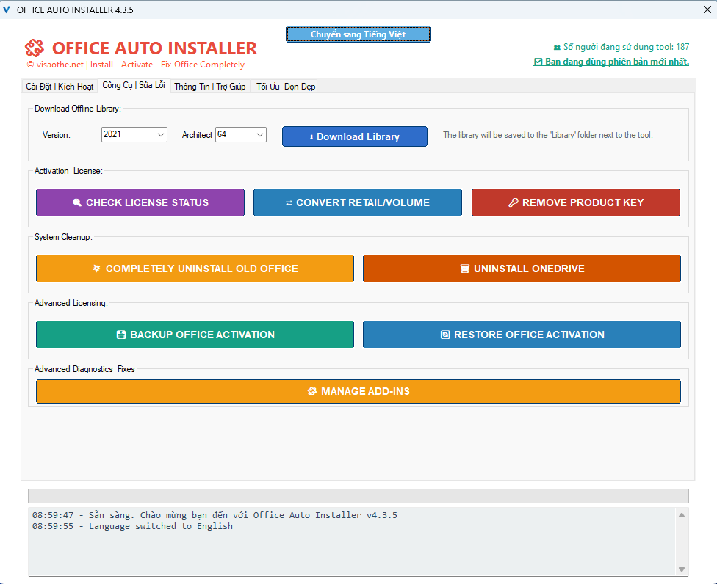Open Thông Tin | Trợ Giúp tab

[210, 87]
